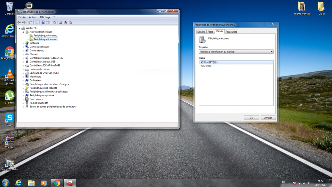Expand Contrôleurs audio, vidéo et jeu
This screenshot has height=187, width=332.
coord(23,58)
